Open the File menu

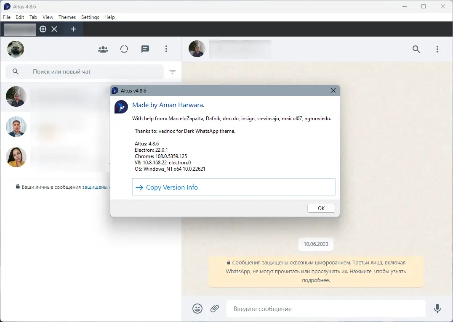(x=7, y=17)
